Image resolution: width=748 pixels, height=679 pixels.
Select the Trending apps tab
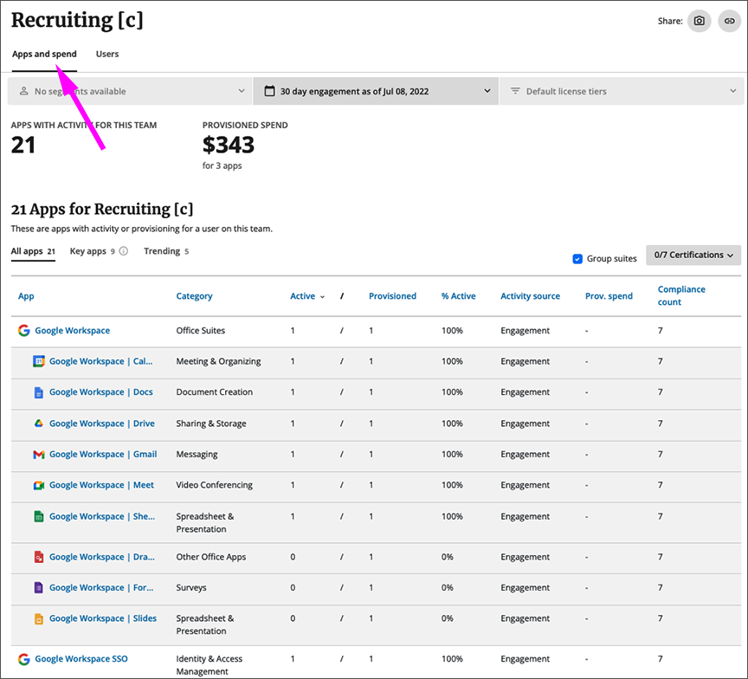pos(162,252)
